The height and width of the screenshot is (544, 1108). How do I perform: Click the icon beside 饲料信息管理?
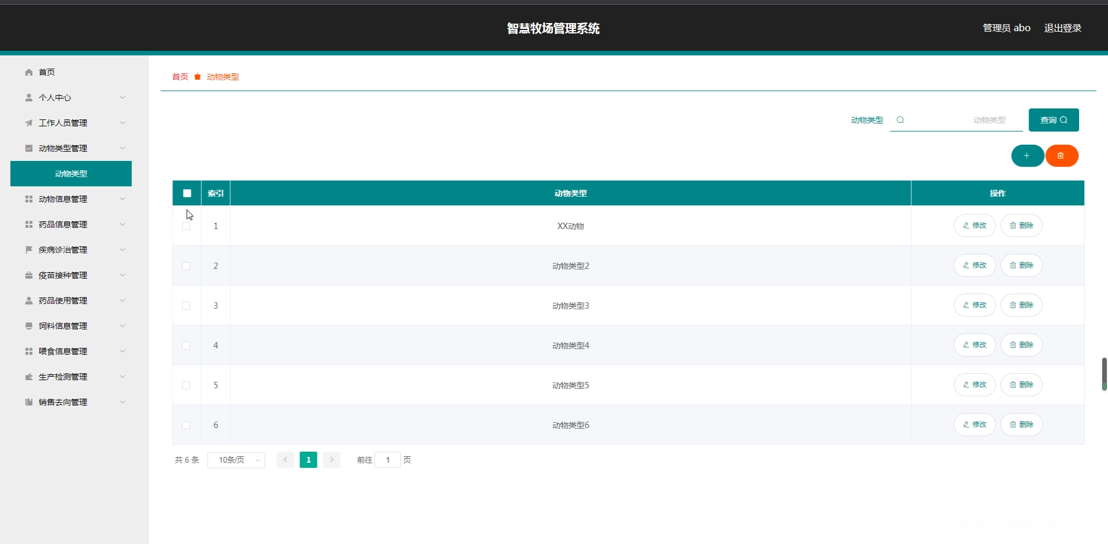(x=29, y=326)
